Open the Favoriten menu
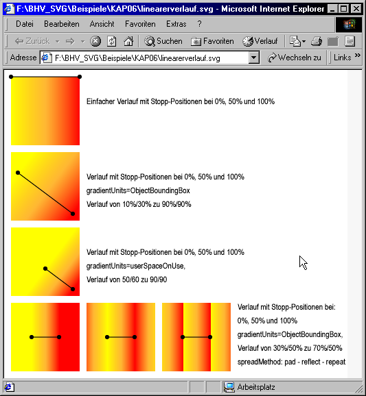This screenshot has height=396, width=366. (x=140, y=24)
